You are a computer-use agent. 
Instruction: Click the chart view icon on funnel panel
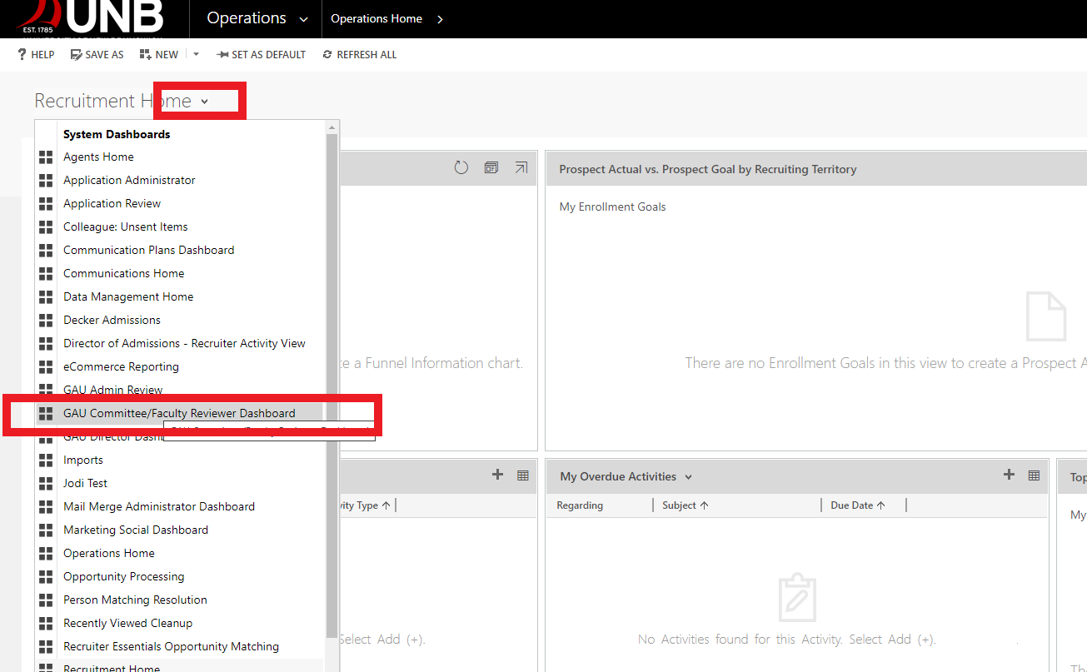point(491,167)
